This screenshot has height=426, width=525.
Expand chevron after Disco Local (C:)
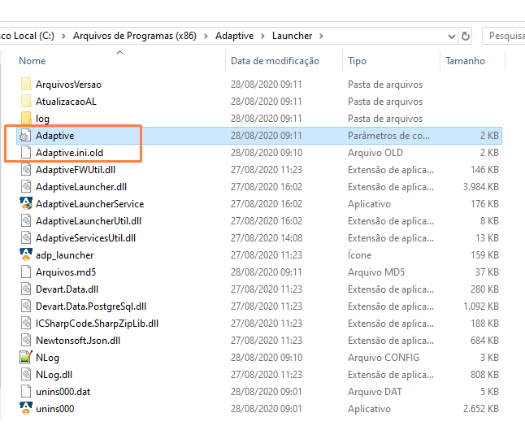(x=63, y=36)
